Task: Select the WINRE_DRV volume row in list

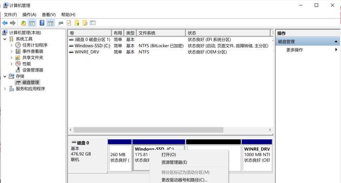Action: pyautogui.click(x=170, y=52)
